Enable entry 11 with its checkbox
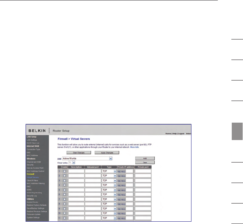243x224 pixels. point(65,218)
